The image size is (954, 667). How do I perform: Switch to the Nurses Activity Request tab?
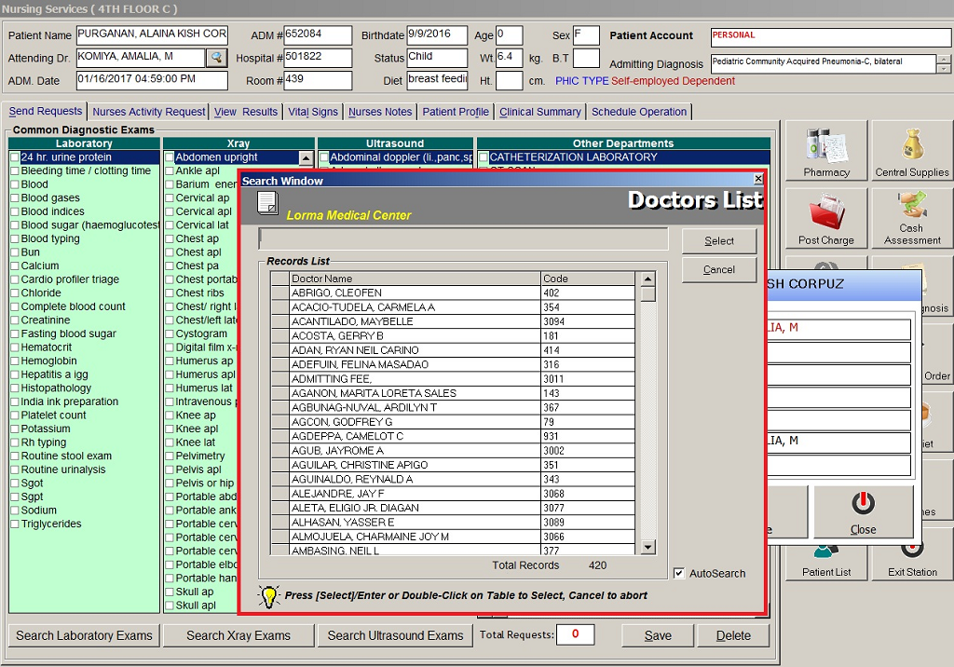(x=149, y=112)
